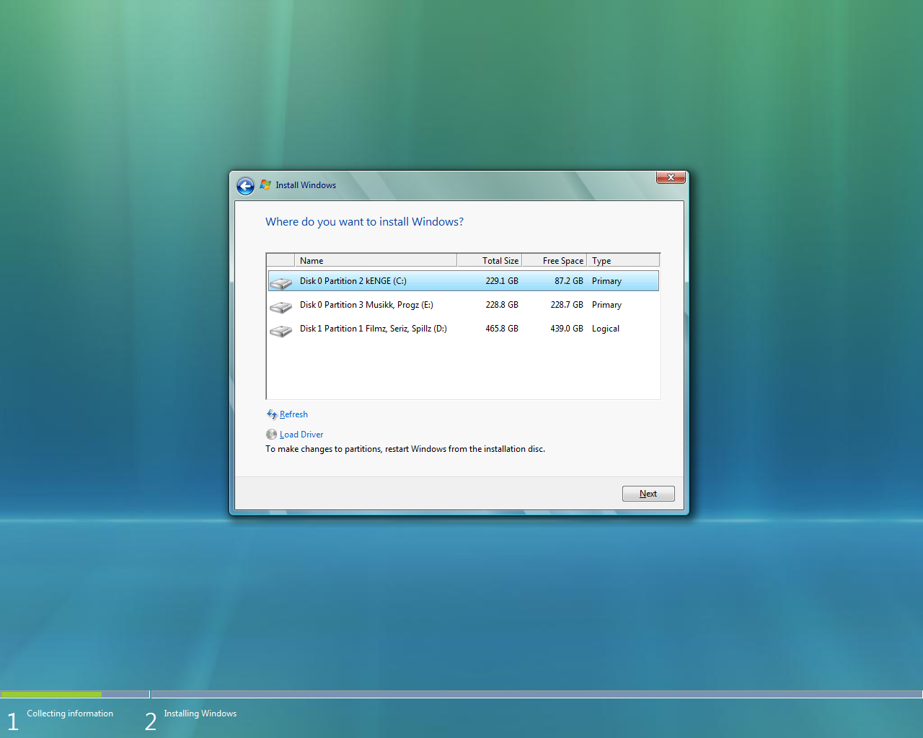Image resolution: width=923 pixels, height=738 pixels.
Task: Click the 439.0 GB free space cell
Action: (x=567, y=329)
